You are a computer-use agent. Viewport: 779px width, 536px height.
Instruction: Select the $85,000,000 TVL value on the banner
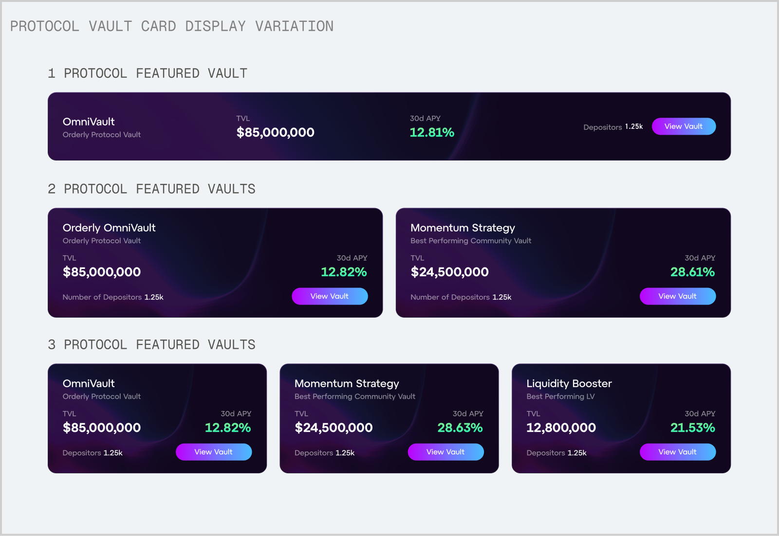276,132
